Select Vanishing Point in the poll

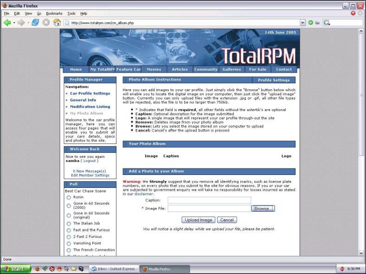coord(69,243)
